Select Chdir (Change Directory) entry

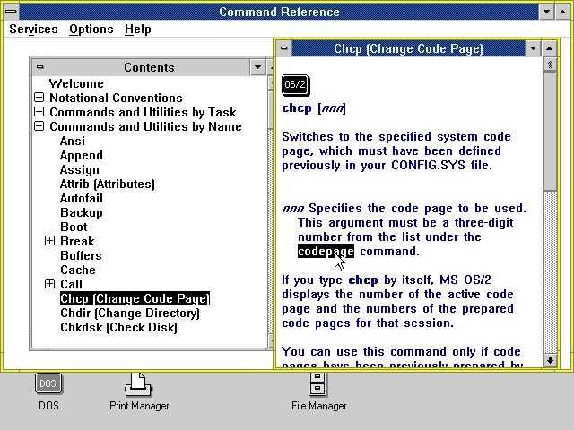pos(130,313)
